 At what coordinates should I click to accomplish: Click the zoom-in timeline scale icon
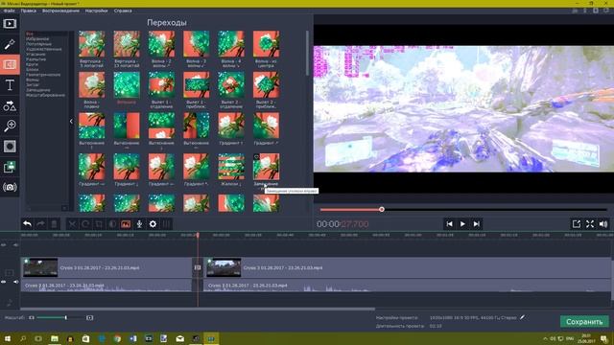coord(89,317)
